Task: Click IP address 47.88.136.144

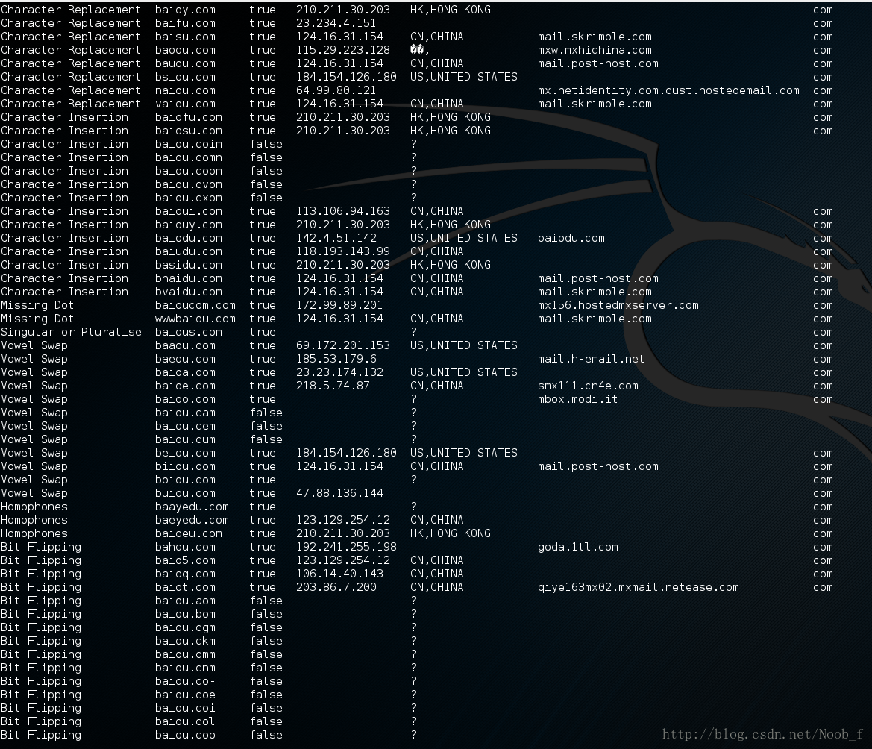Action: tap(339, 493)
